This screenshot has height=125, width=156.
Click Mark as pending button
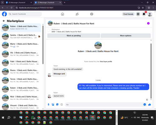74,36
